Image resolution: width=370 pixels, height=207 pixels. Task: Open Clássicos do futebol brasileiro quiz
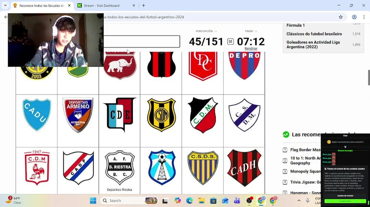tap(314, 34)
